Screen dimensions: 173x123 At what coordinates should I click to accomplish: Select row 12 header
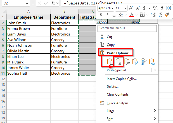[x=3, y=79]
